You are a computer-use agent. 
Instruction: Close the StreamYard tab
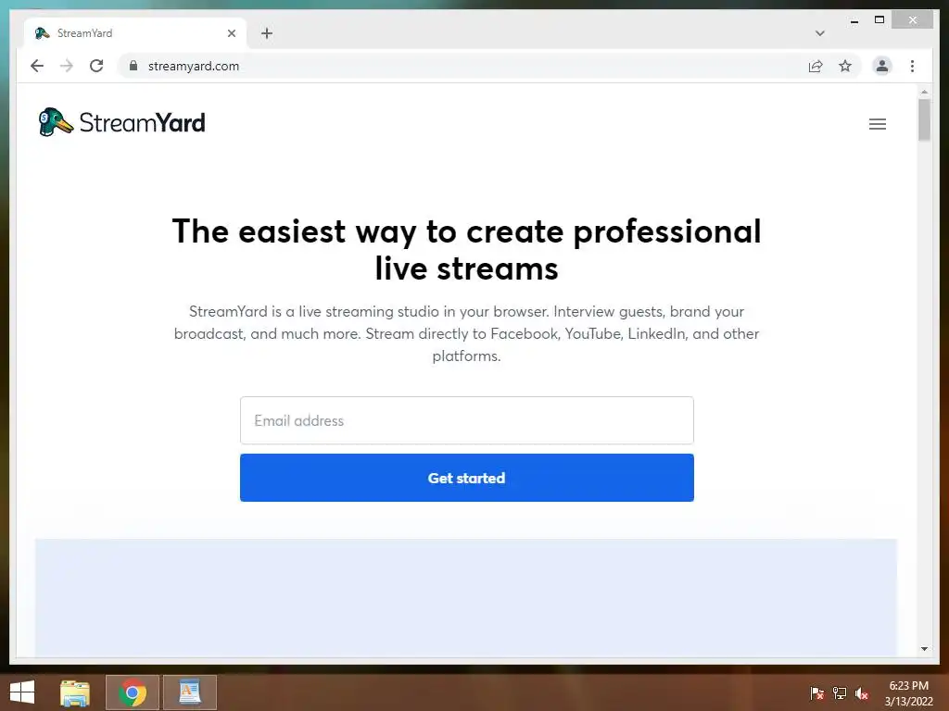pyautogui.click(x=231, y=33)
